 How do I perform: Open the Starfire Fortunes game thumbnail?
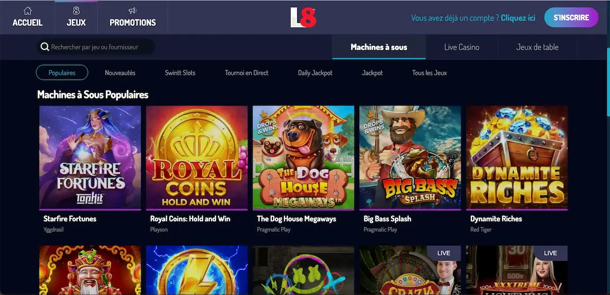(90, 157)
